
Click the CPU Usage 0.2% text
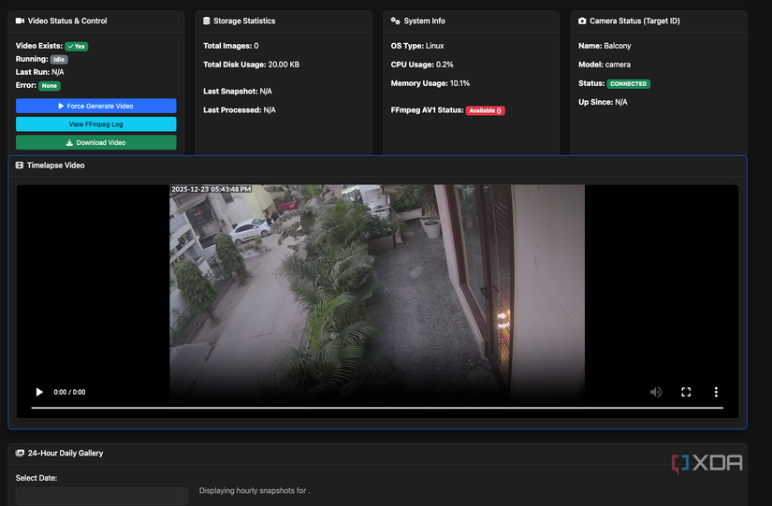[x=422, y=65]
